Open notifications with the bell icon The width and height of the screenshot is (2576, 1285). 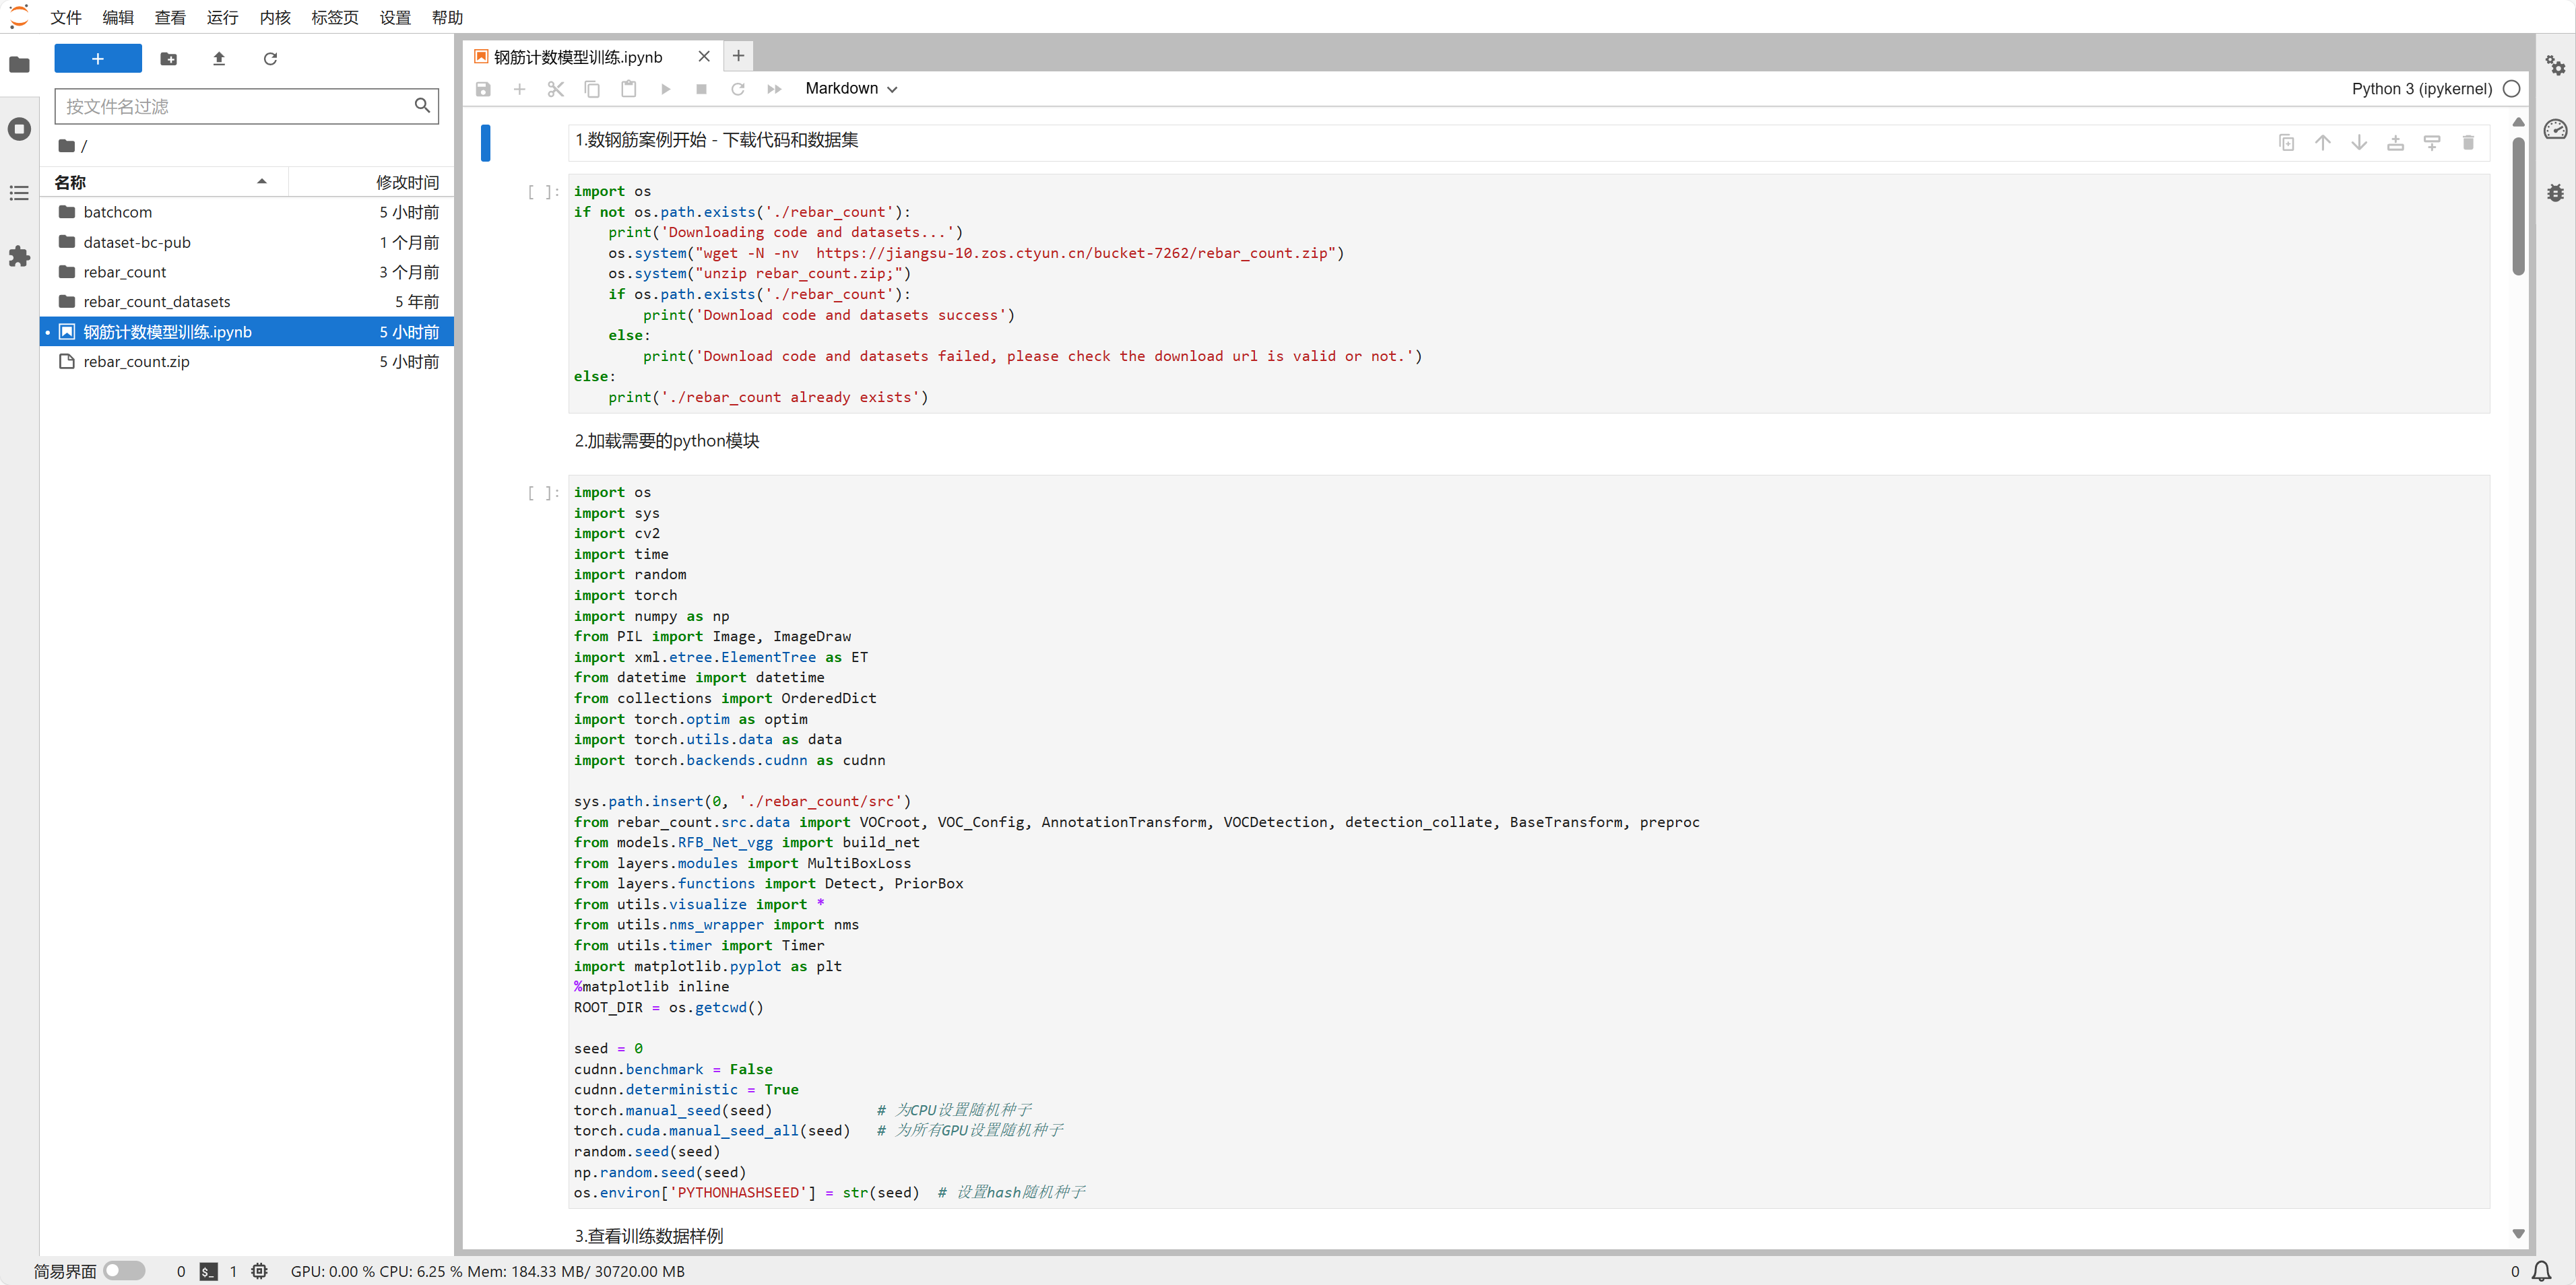(x=2542, y=1271)
